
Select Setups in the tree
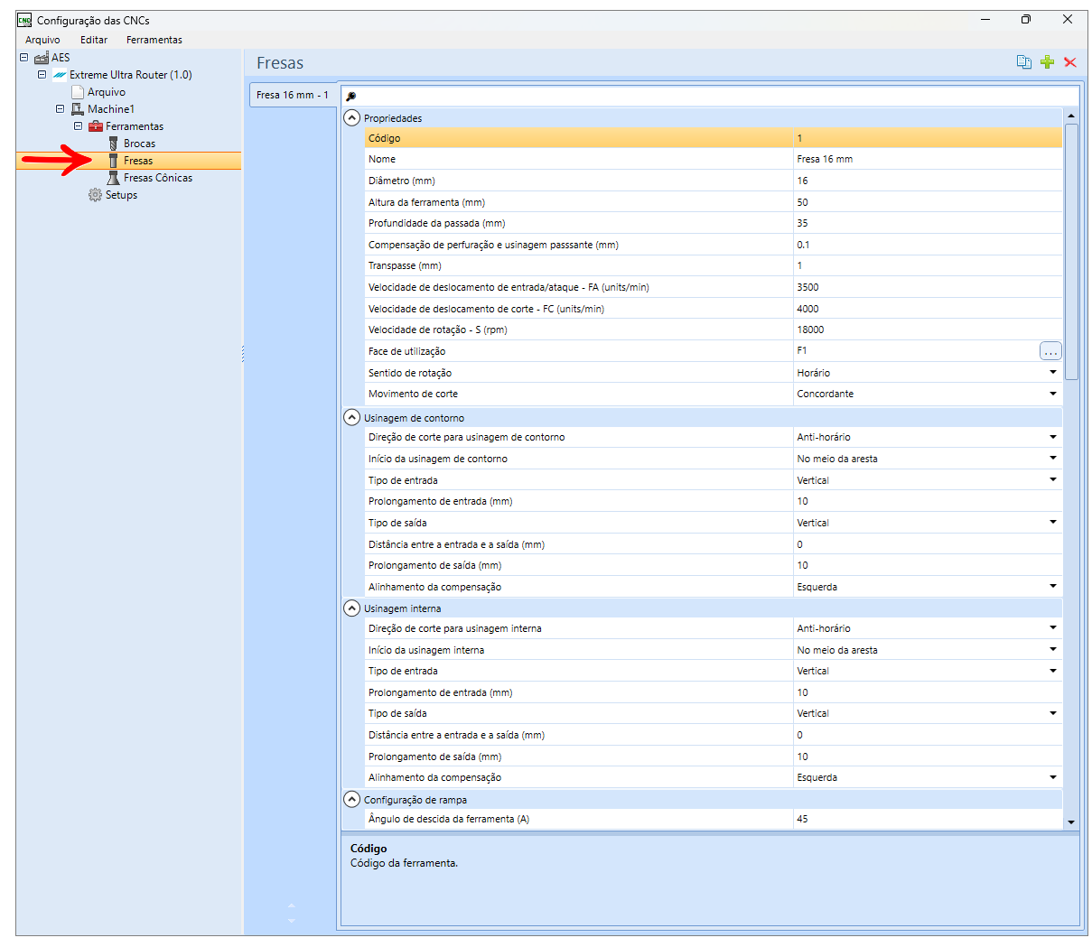point(121,195)
